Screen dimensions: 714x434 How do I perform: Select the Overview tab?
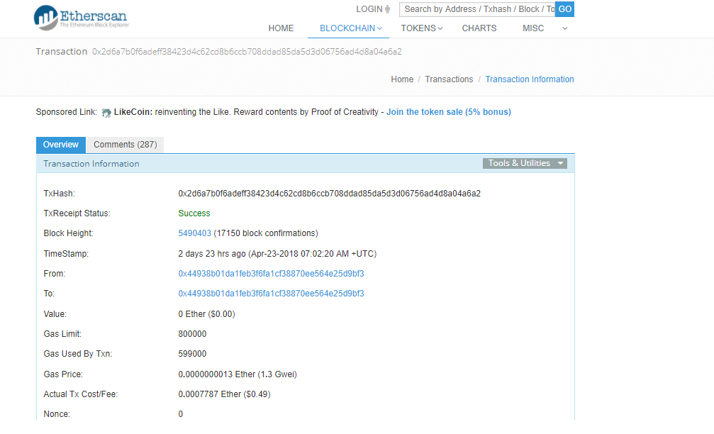[61, 145]
